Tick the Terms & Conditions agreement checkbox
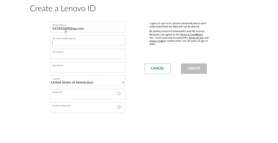 (146, 31)
